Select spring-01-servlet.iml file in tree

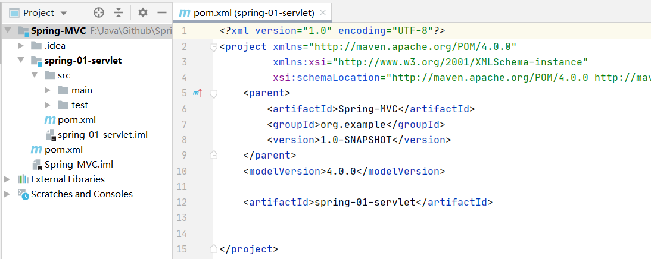(102, 135)
